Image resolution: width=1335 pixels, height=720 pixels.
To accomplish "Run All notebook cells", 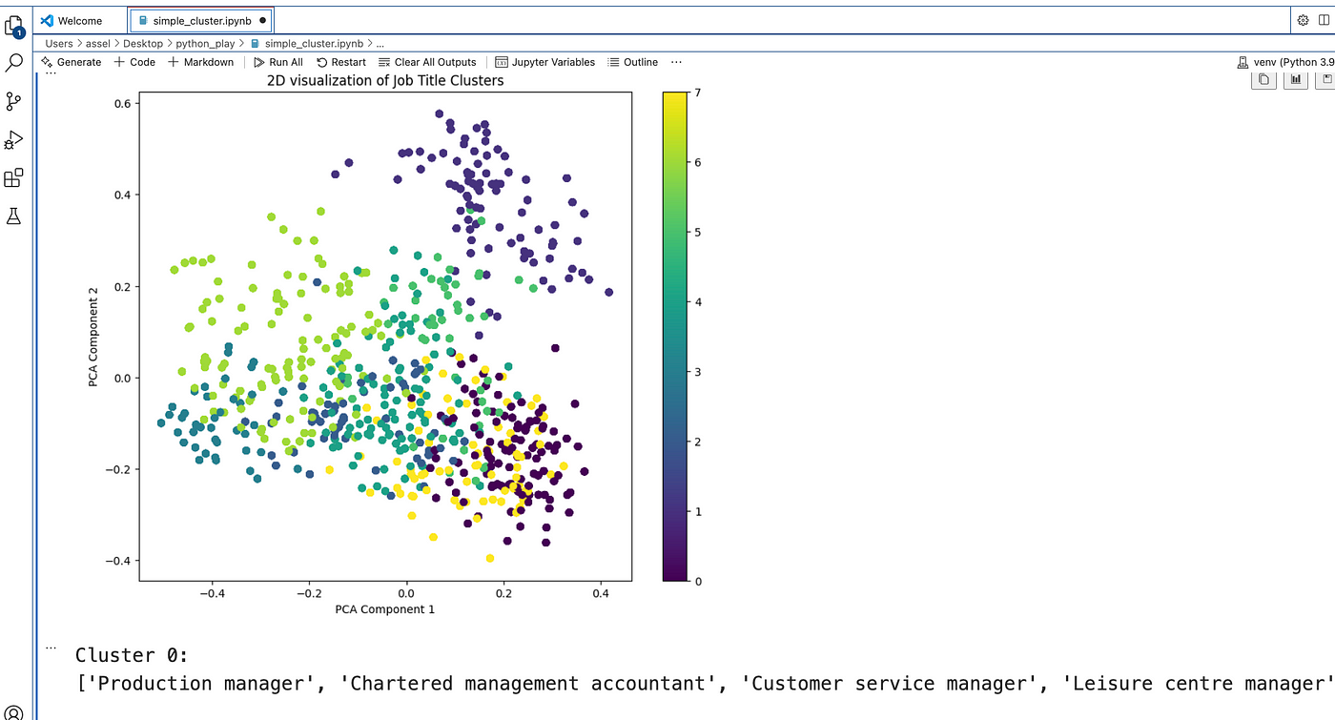I will pos(278,62).
